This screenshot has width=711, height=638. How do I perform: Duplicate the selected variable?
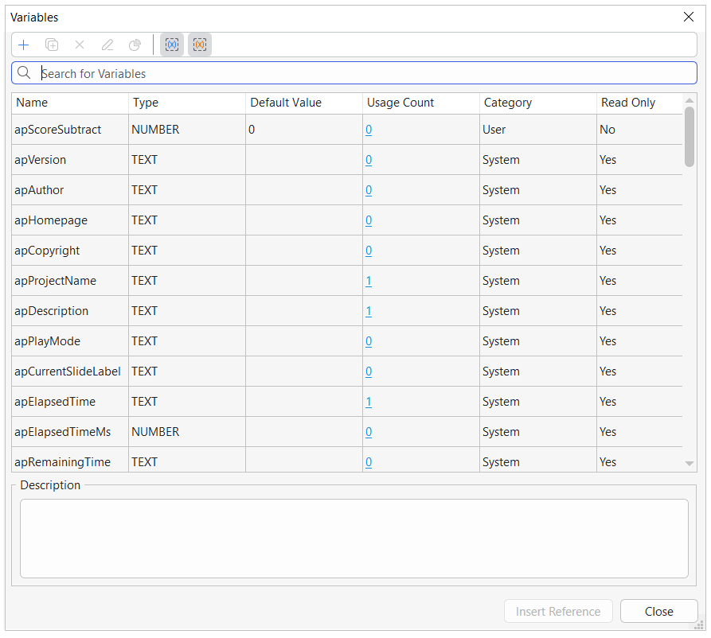(x=52, y=45)
